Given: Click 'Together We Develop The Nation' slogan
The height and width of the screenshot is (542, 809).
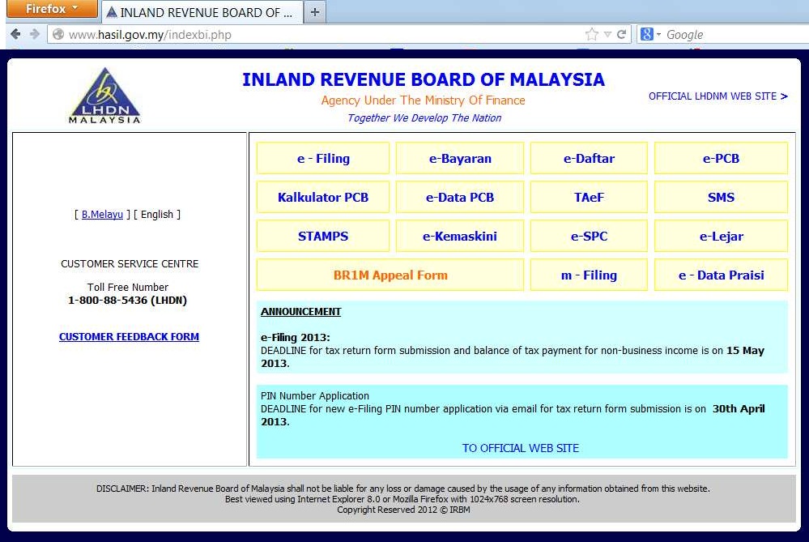Looking at the screenshot, I should tap(424, 118).
